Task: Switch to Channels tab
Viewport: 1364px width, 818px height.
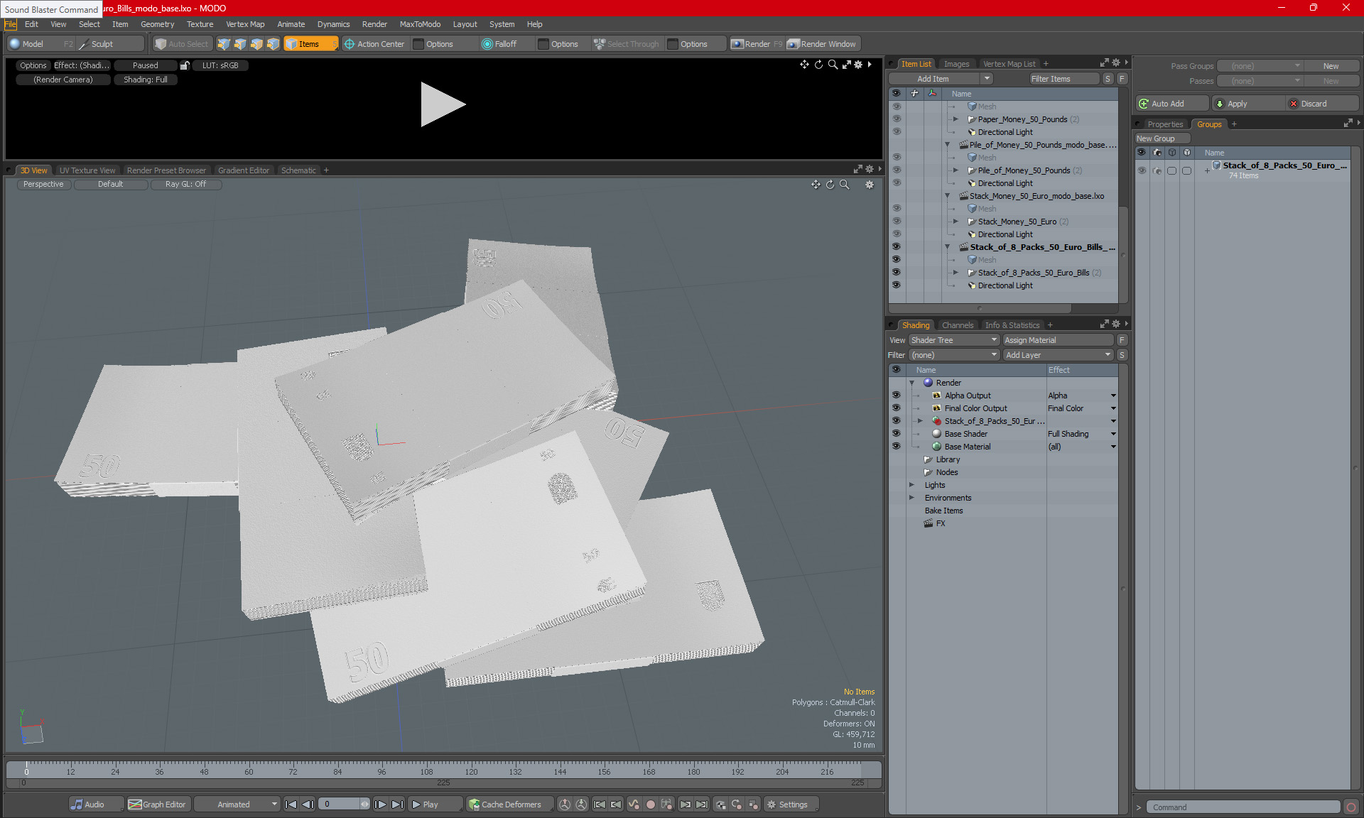Action: tap(958, 325)
